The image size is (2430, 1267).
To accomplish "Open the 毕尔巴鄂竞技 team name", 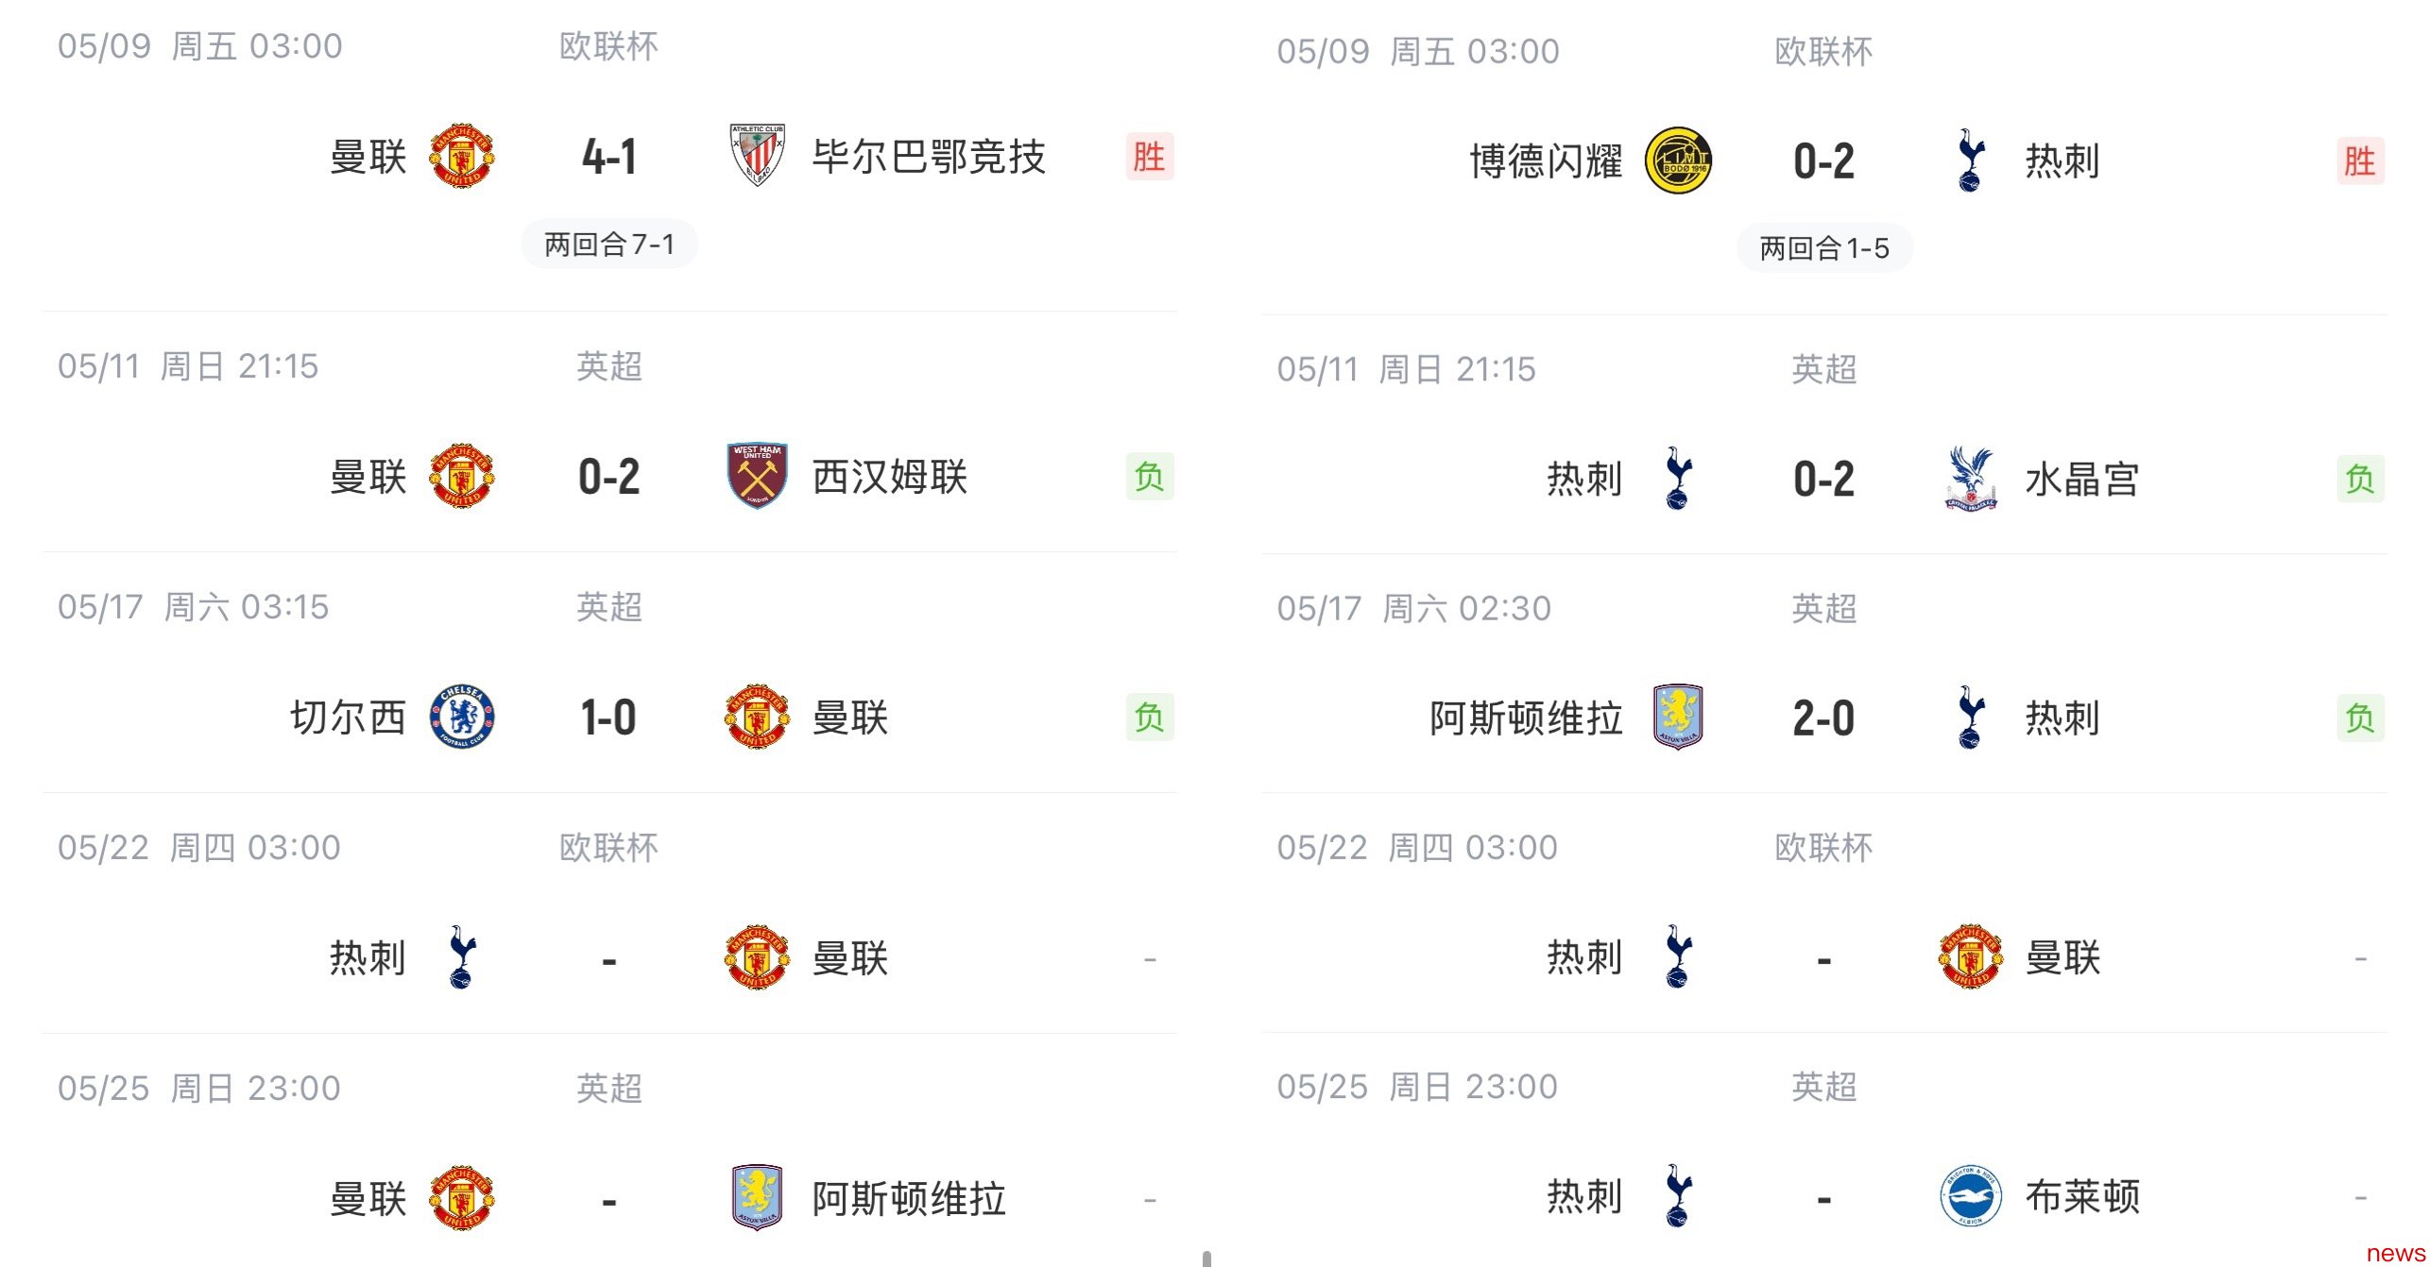I will 929,156.
